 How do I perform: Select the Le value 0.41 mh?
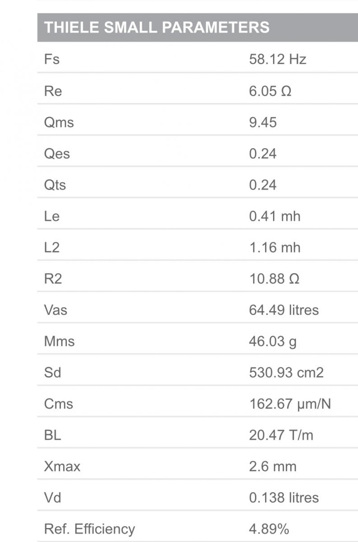tap(274, 216)
